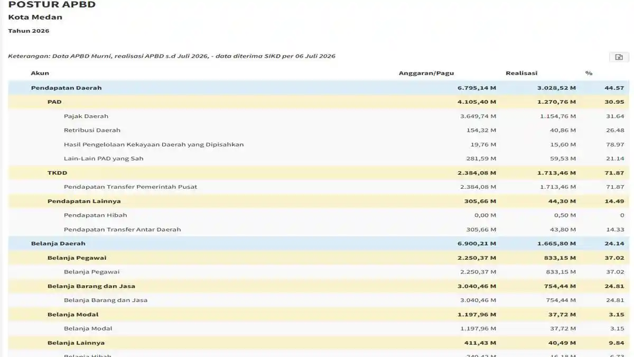The width and height of the screenshot is (634, 357).
Task: Click the 1.665,80 M Belanja realisasi
Action: click(x=556, y=244)
